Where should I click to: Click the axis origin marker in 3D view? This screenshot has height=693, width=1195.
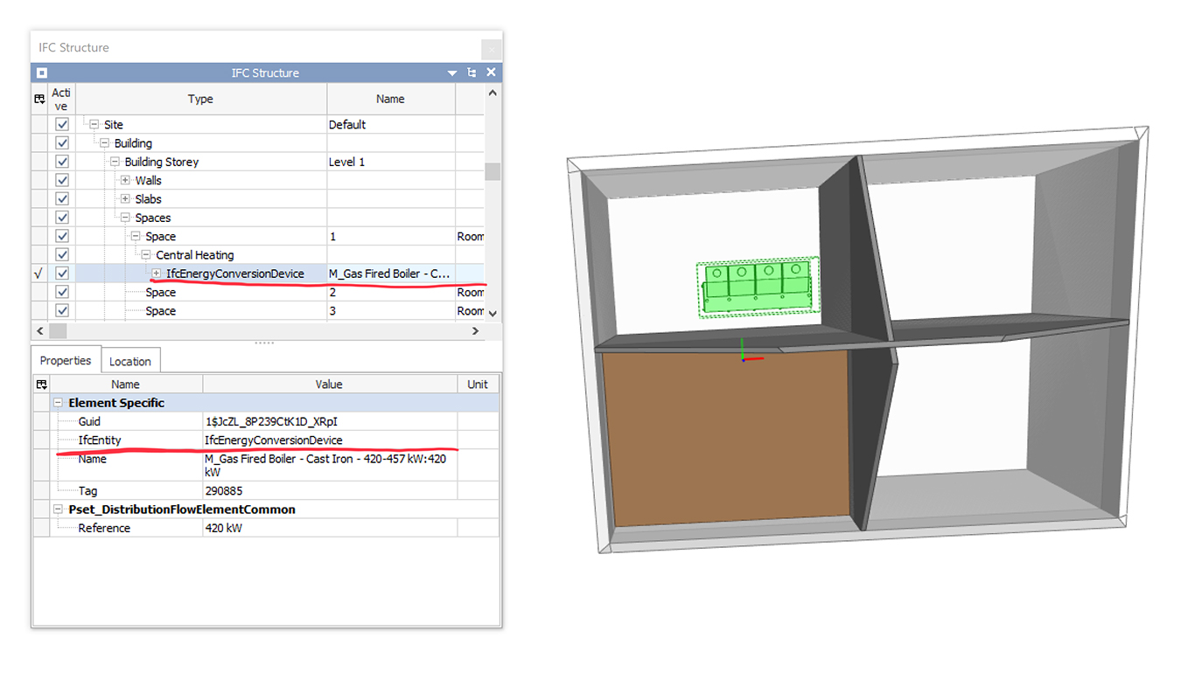tap(743, 358)
